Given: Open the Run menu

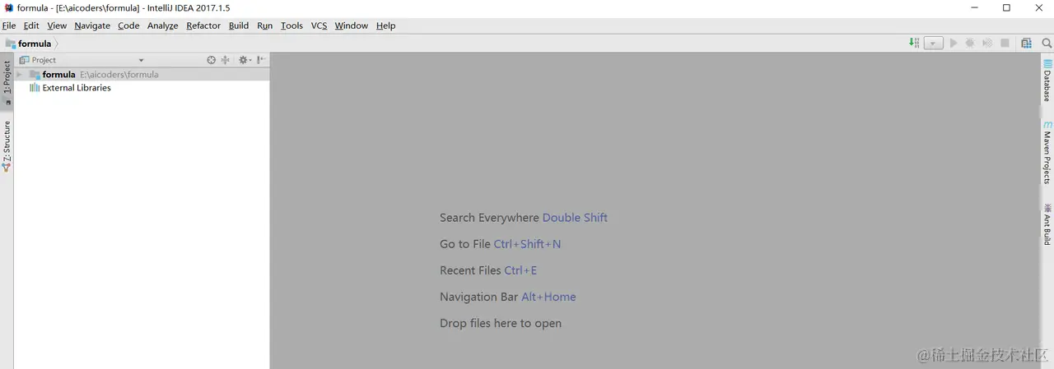Looking at the screenshot, I should click(x=264, y=25).
